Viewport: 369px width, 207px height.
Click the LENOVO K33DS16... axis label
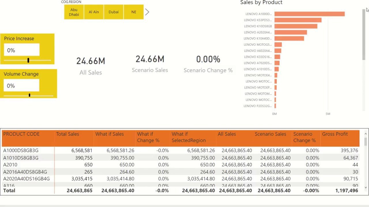point(258,57)
